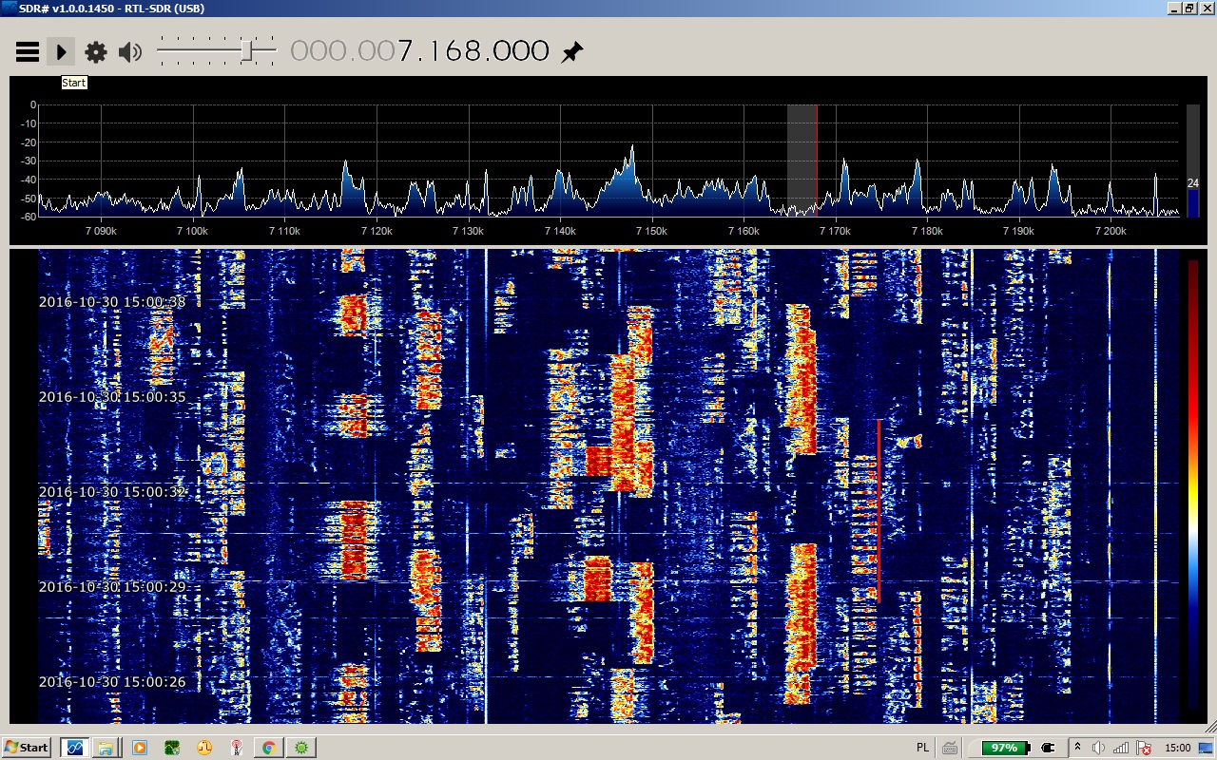Open the system volume tray icon
The image size is (1217, 760).
pyautogui.click(x=1099, y=748)
